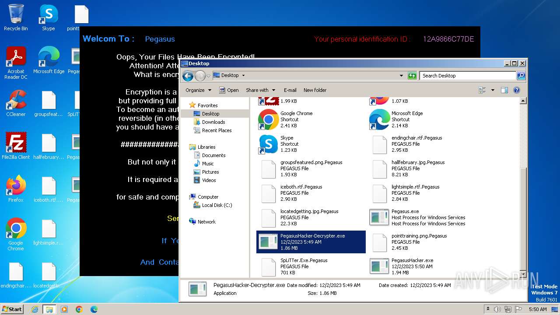This screenshot has width=560, height=315.
Task: Click the Pegasus ransom ID 12A9866C77DE text
Action: pos(448,39)
